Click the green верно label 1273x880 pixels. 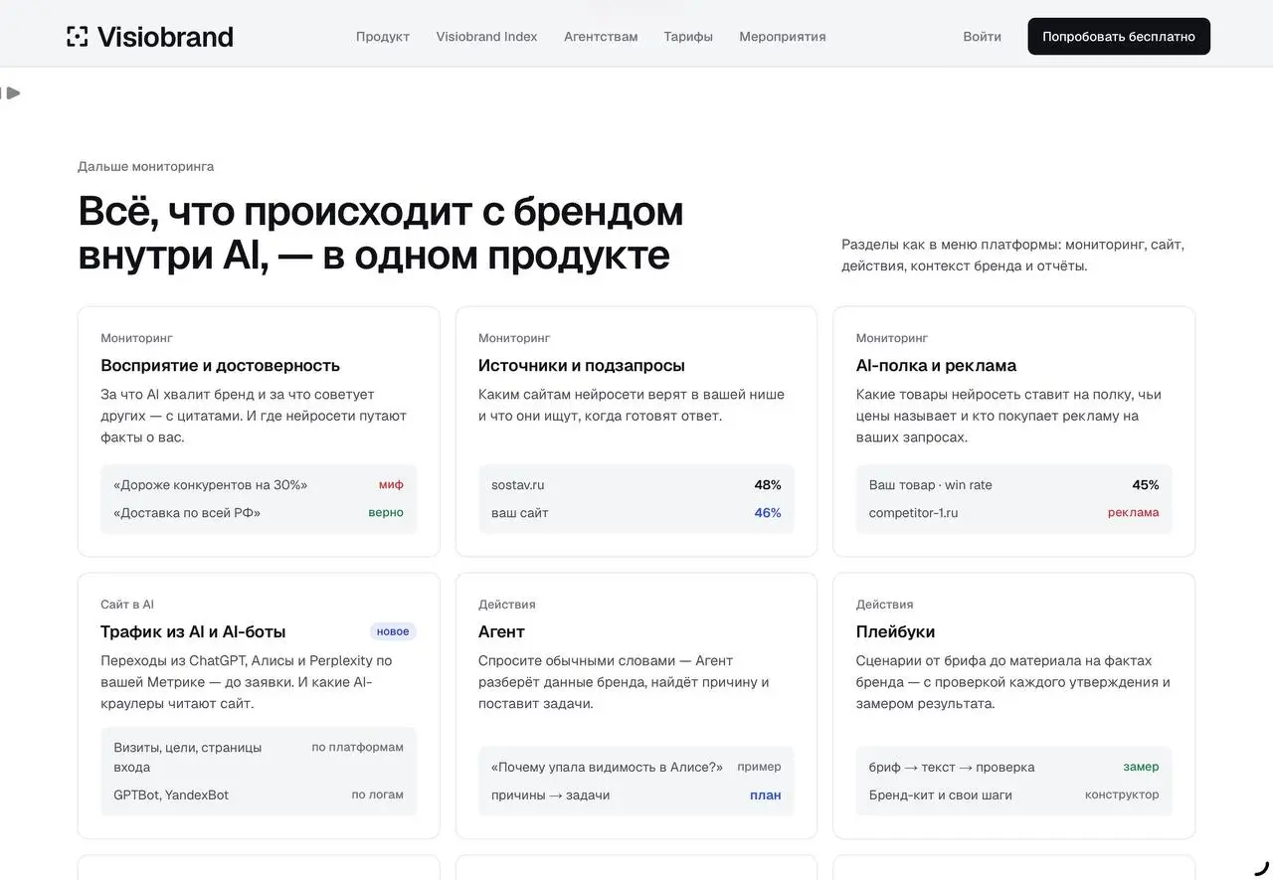pyautogui.click(x=386, y=513)
